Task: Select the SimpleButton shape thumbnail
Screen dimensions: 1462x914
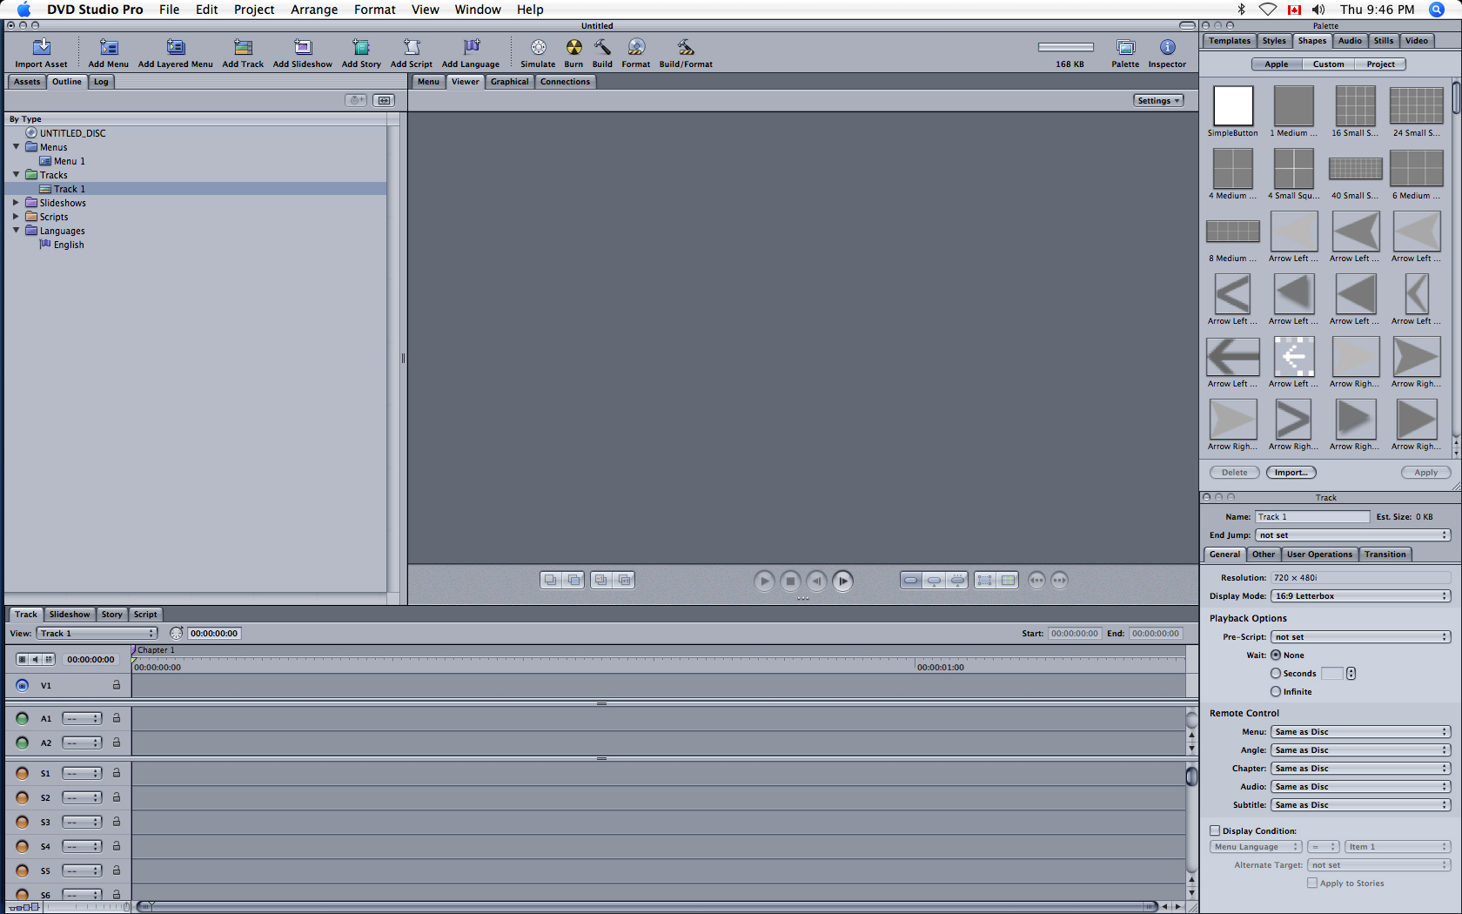Action: [x=1233, y=106]
